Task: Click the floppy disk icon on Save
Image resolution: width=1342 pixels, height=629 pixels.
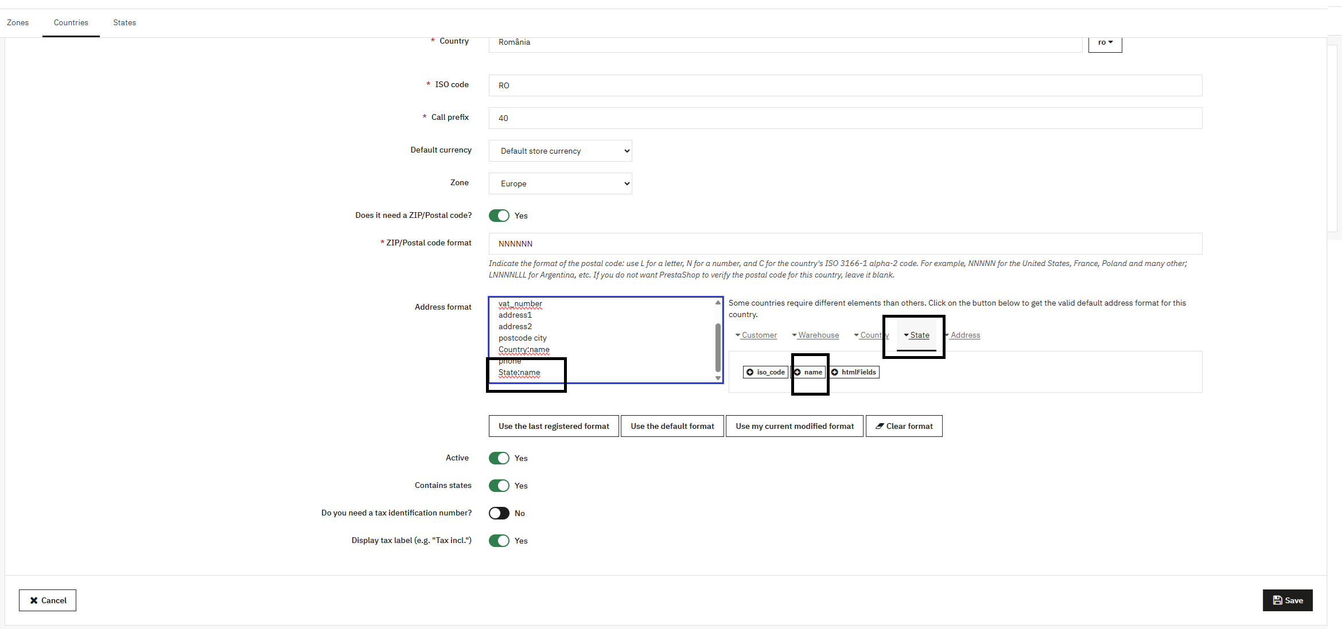Action: coord(1277,600)
